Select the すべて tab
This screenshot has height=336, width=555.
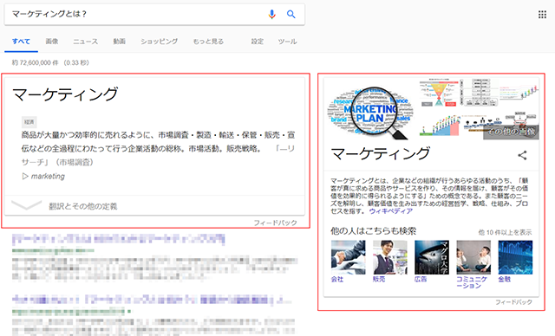point(21,42)
